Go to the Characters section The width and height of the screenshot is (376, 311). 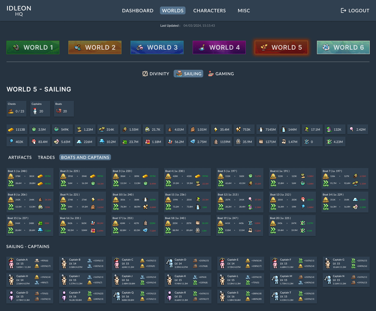point(209,10)
